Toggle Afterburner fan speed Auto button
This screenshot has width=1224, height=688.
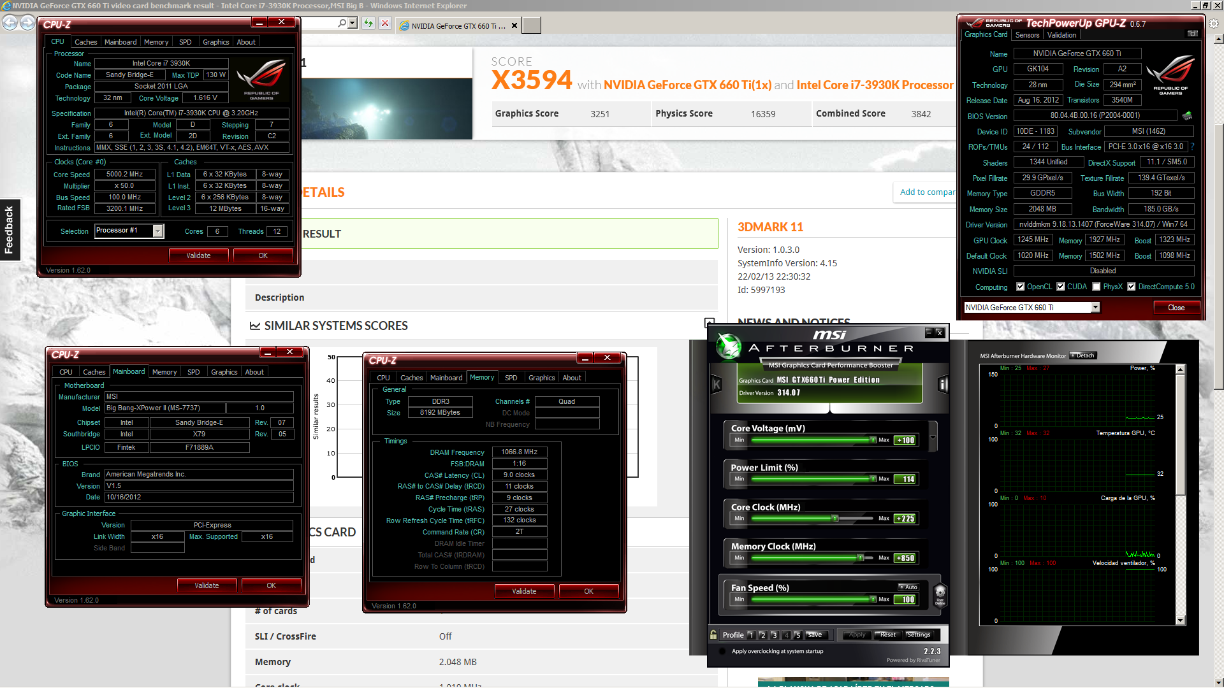[908, 587]
